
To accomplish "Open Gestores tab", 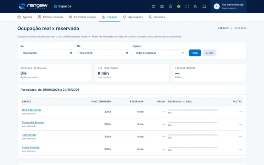I will (x=157, y=17).
